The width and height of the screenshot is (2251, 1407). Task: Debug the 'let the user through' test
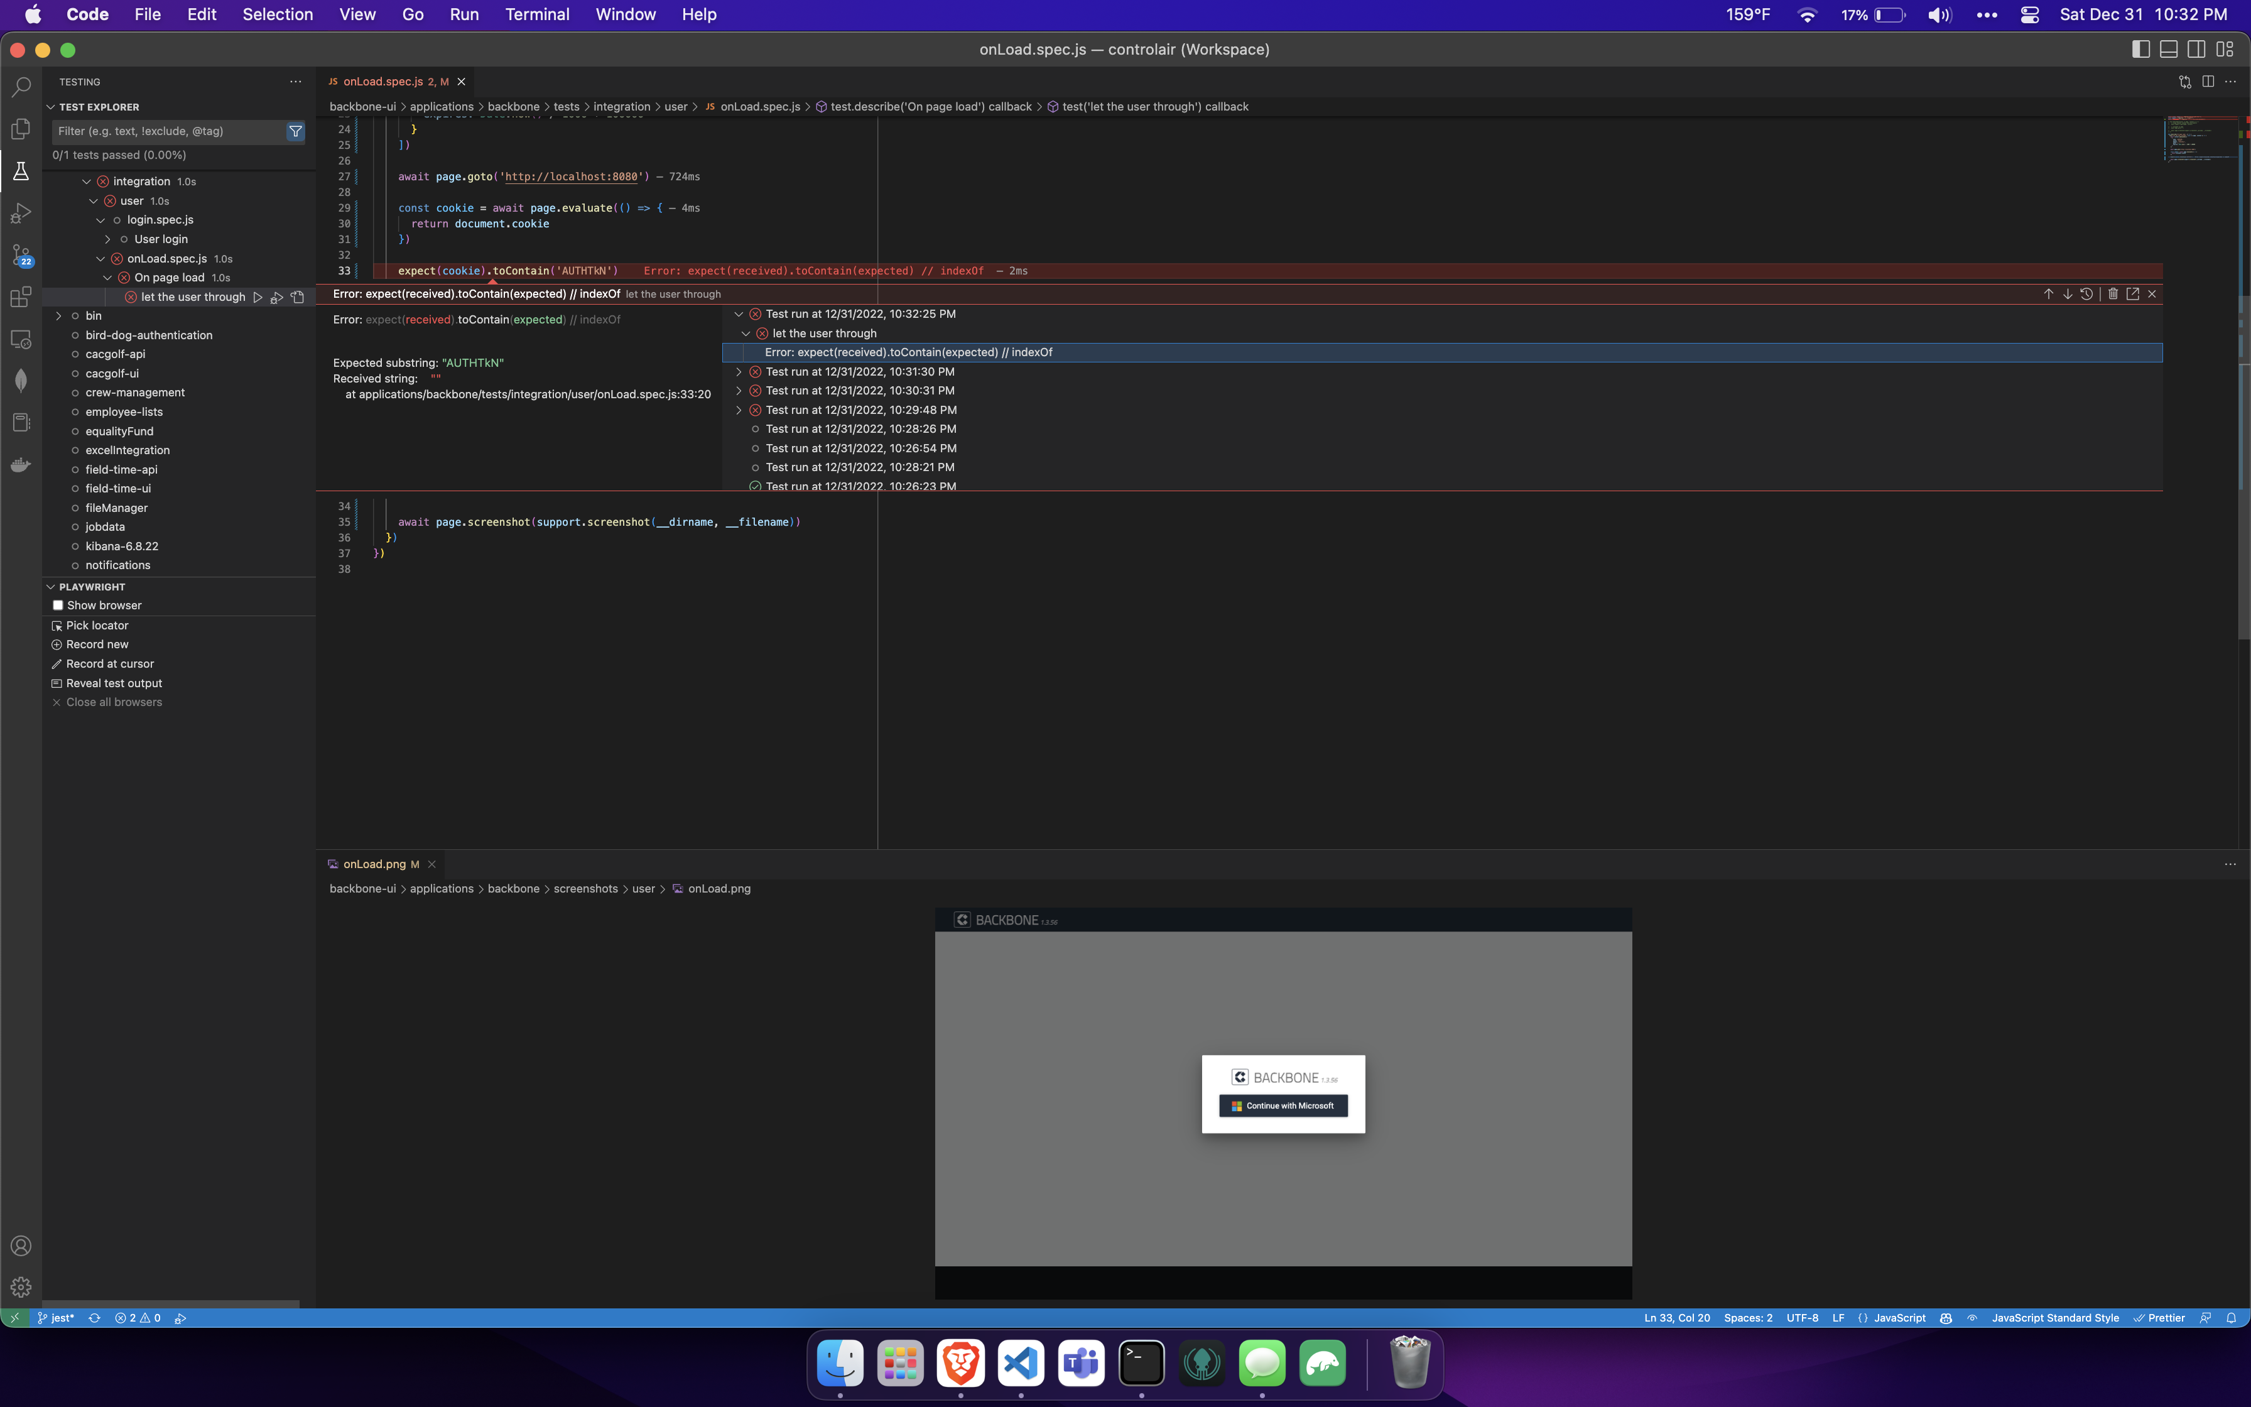(x=276, y=297)
